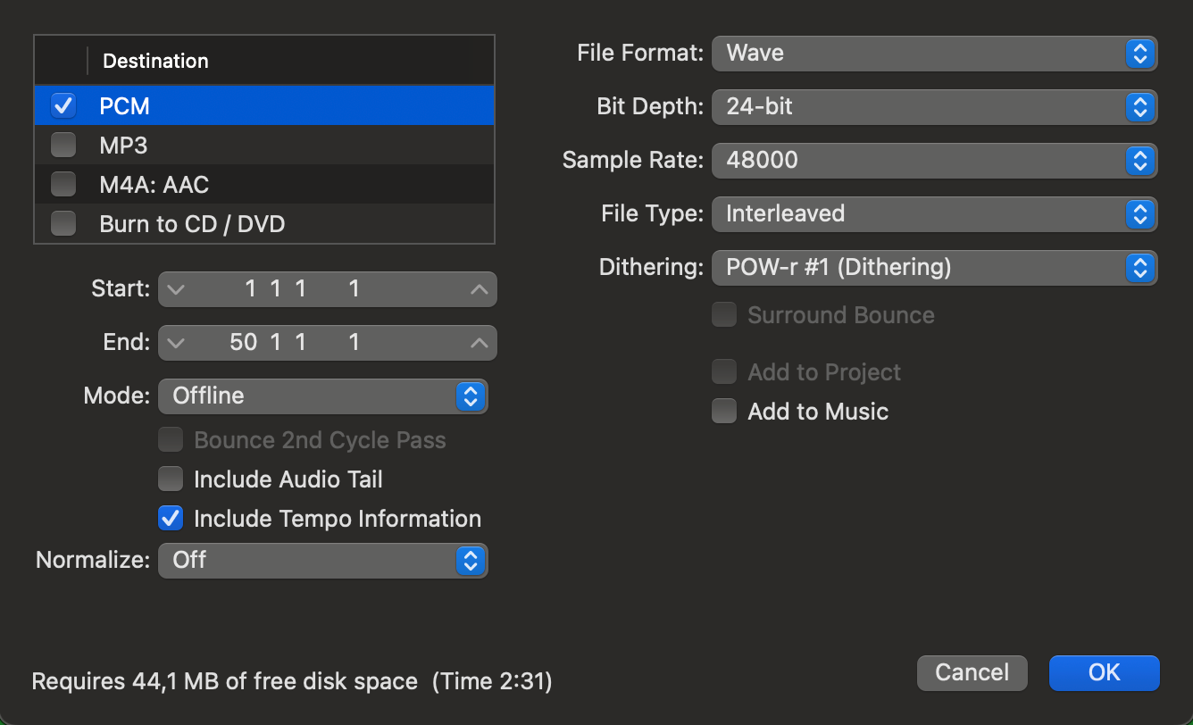Open the Sample Rate dropdown showing 48000
Image resolution: width=1193 pixels, height=725 pixels.
pos(934,161)
